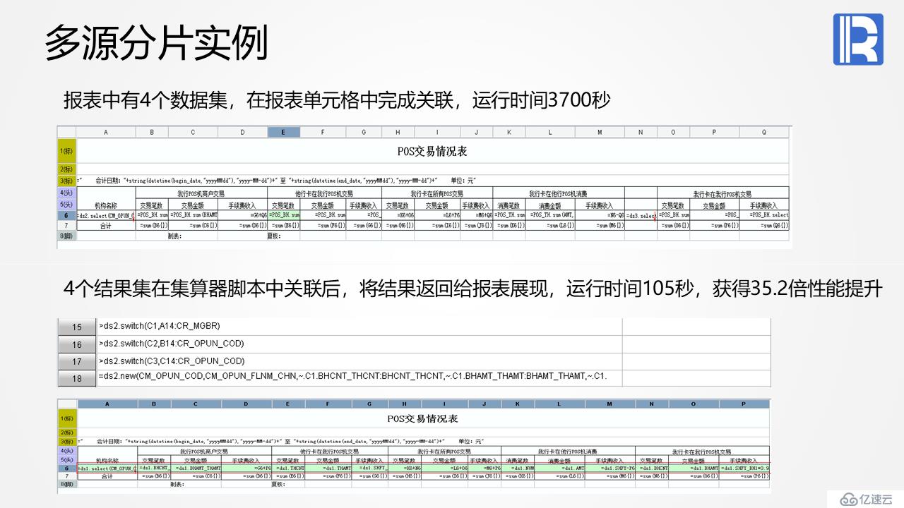
Task: Click script cell >ds2.switch(C3,C14:CR_OPUN_COD)
Action: click(x=359, y=361)
